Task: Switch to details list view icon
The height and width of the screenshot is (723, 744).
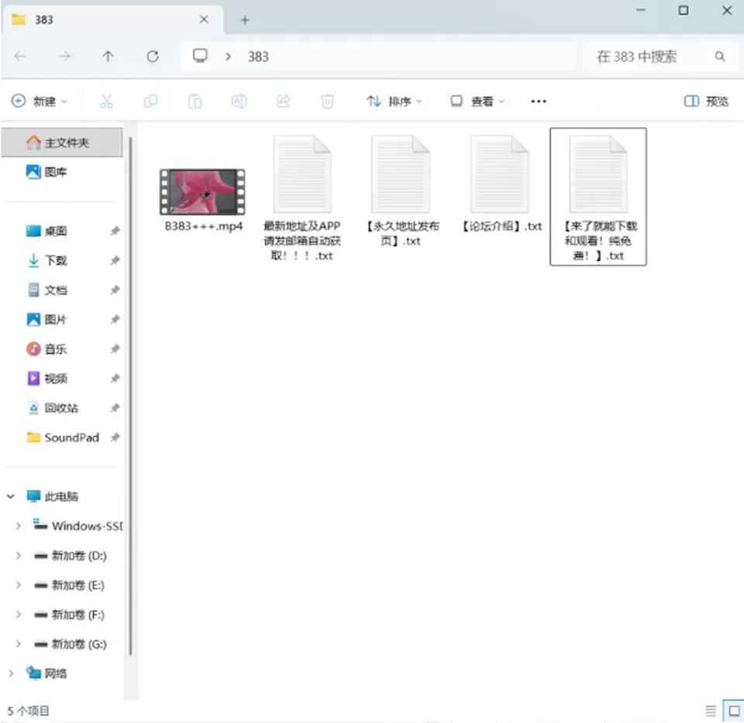Action: coord(711,711)
